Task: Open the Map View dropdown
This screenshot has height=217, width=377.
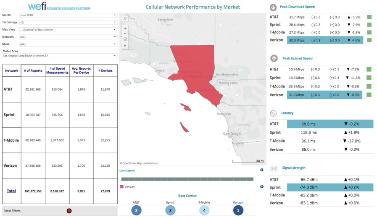Action: (68, 29)
